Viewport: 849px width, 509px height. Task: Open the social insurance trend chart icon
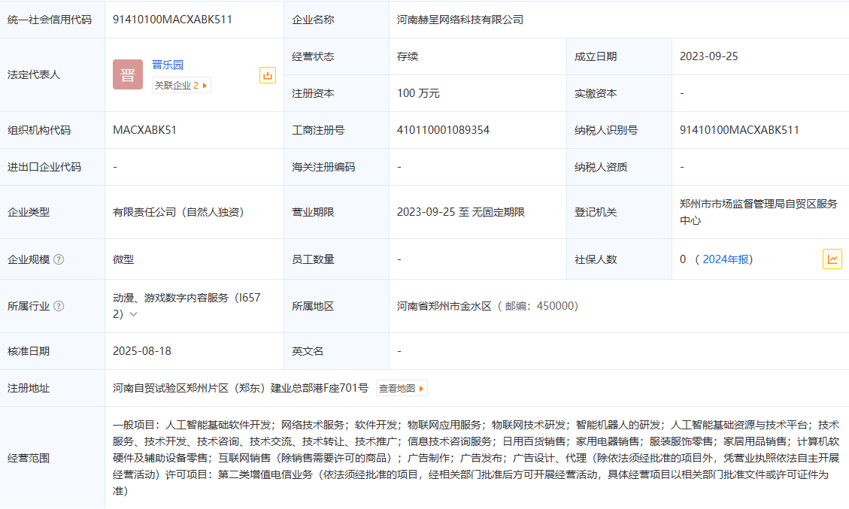coord(832,259)
